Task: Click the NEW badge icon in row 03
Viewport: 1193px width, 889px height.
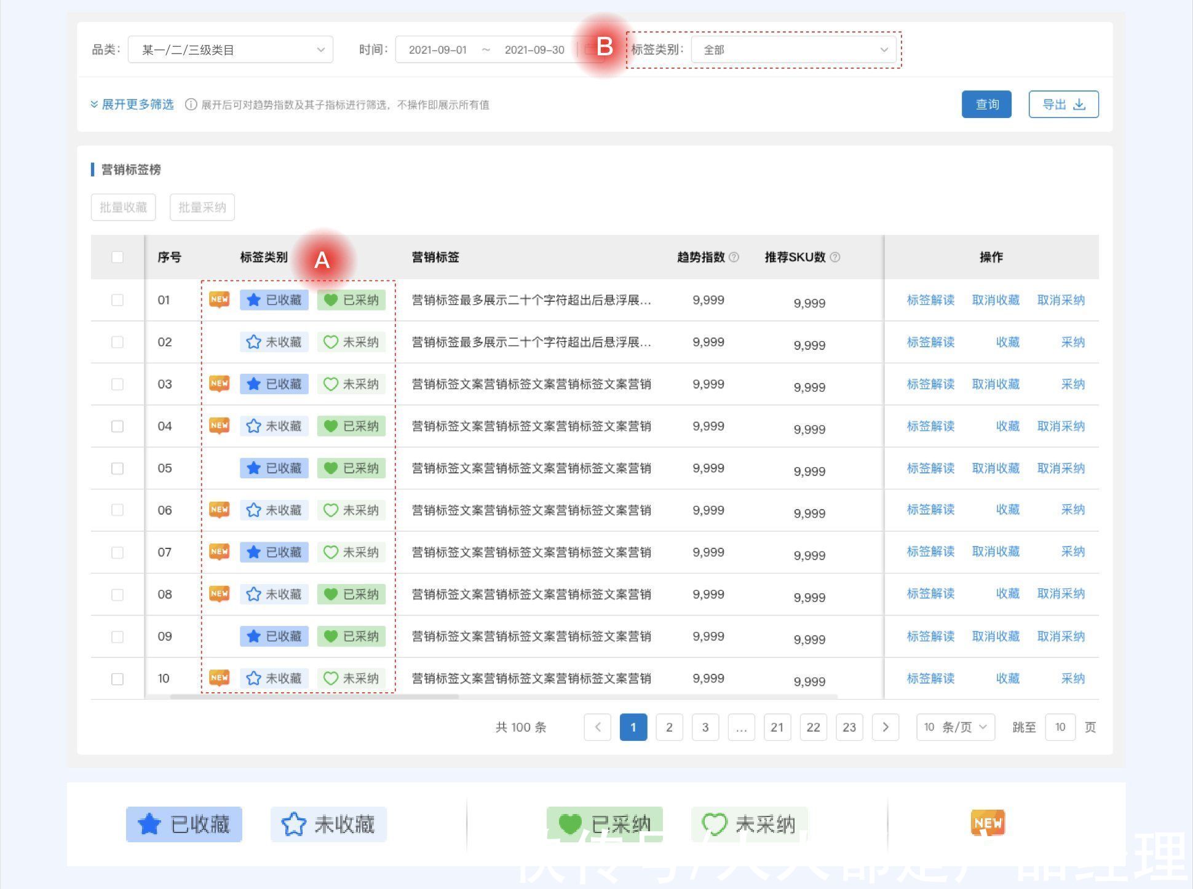Action: [220, 384]
